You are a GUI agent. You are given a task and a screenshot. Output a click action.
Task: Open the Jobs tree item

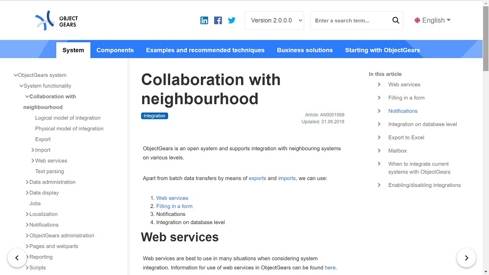35,204
